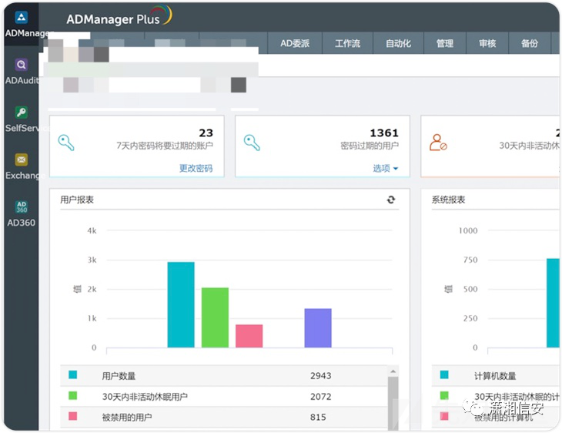The height and width of the screenshot is (433, 562).
Task: Click the purple bar in user chart
Action: click(318, 328)
